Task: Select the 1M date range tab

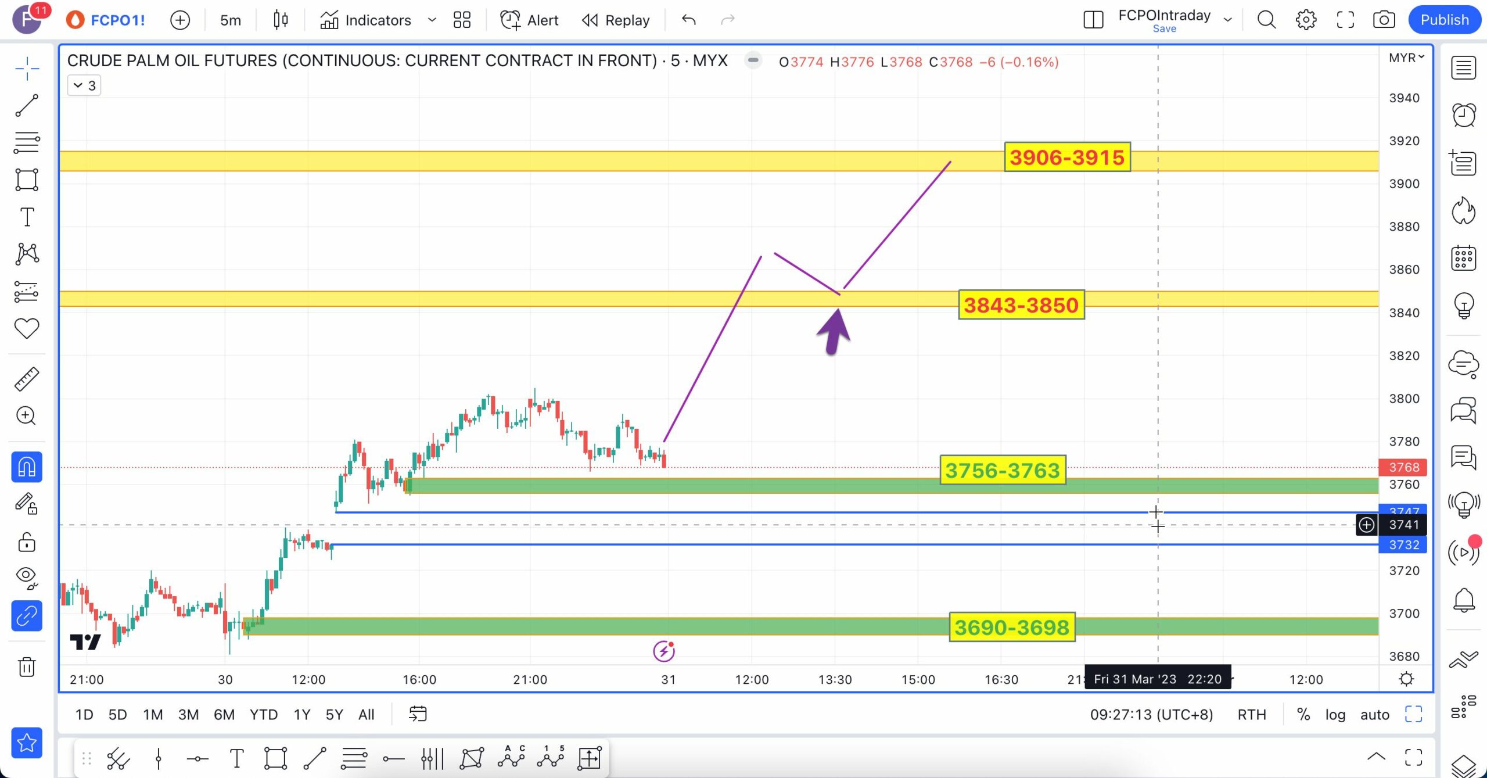Action: [153, 715]
